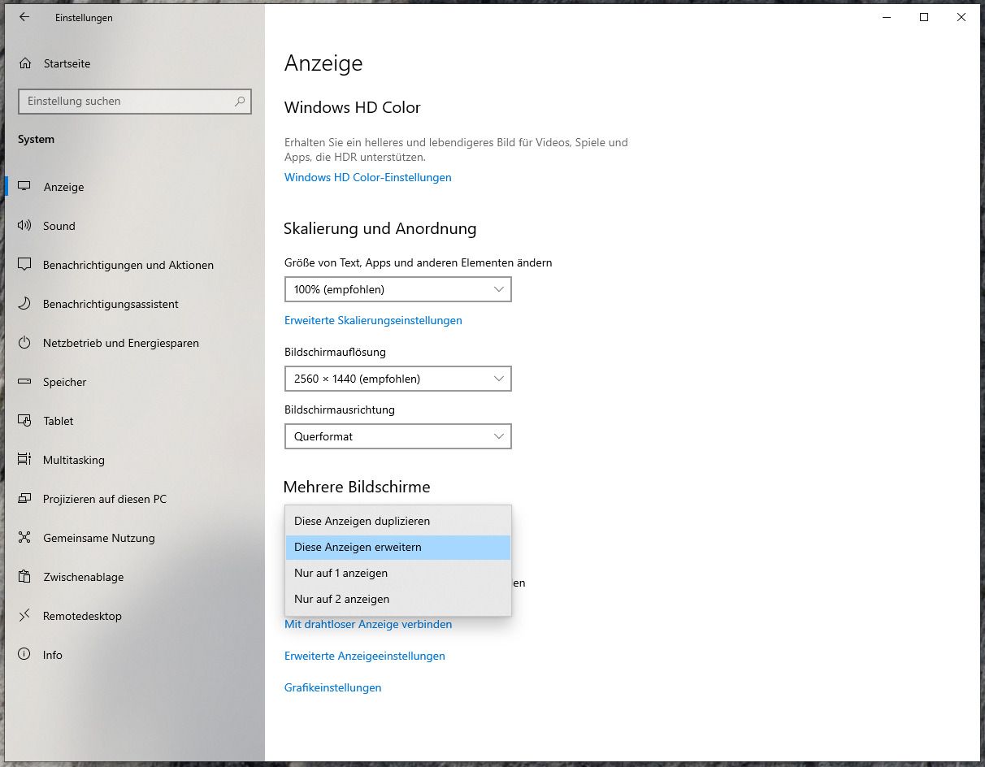Open the Grafikeinstellungen link

[x=332, y=687]
